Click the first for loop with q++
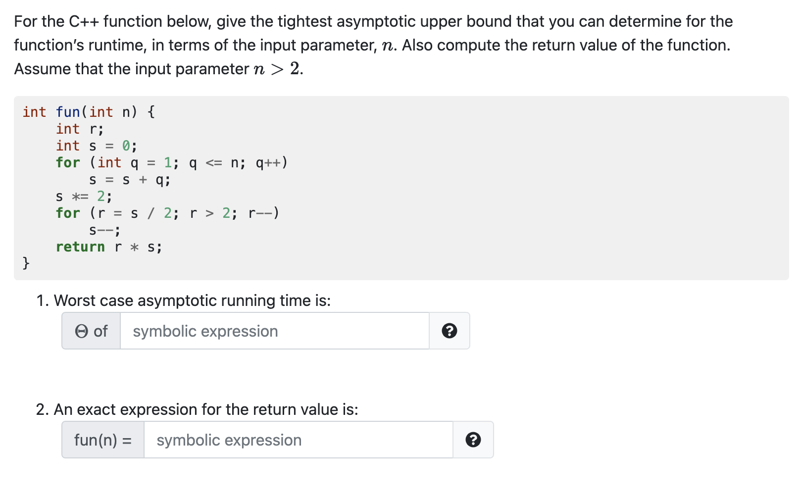The width and height of the screenshot is (801, 501). (x=171, y=162)
